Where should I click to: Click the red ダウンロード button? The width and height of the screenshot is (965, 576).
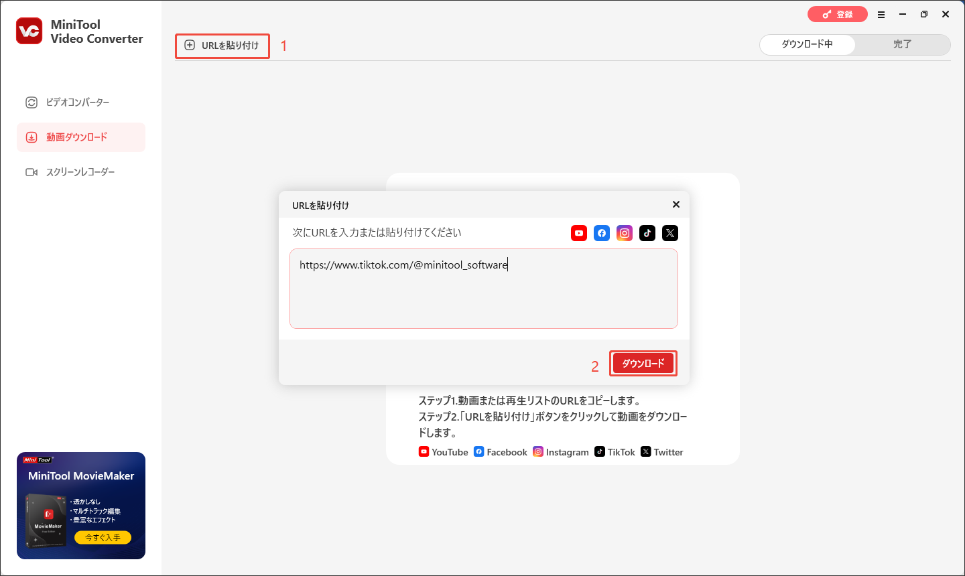(x=643, y=364)
